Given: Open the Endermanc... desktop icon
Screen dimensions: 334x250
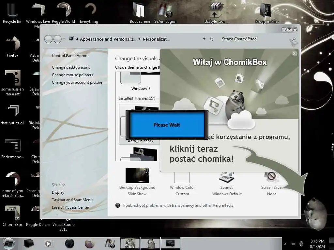Looking at the screenshot, I should pos(13,148).
